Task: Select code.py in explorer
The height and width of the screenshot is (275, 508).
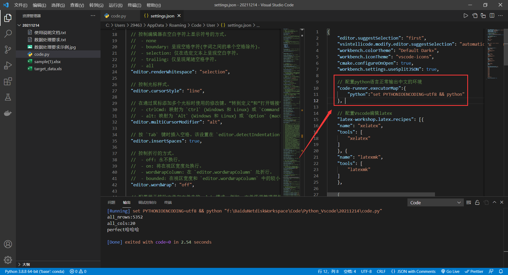Action: pyautogui.click(x=58, y=54)
